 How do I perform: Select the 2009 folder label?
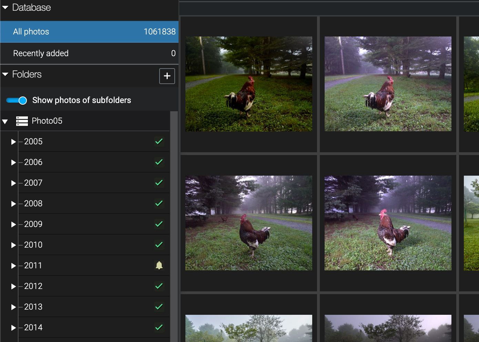coord(33,224)
